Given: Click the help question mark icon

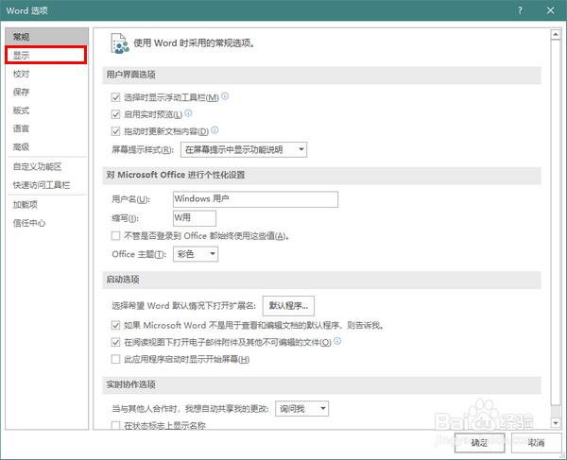Looking at the screenshot, I should (x=520, y=10).
